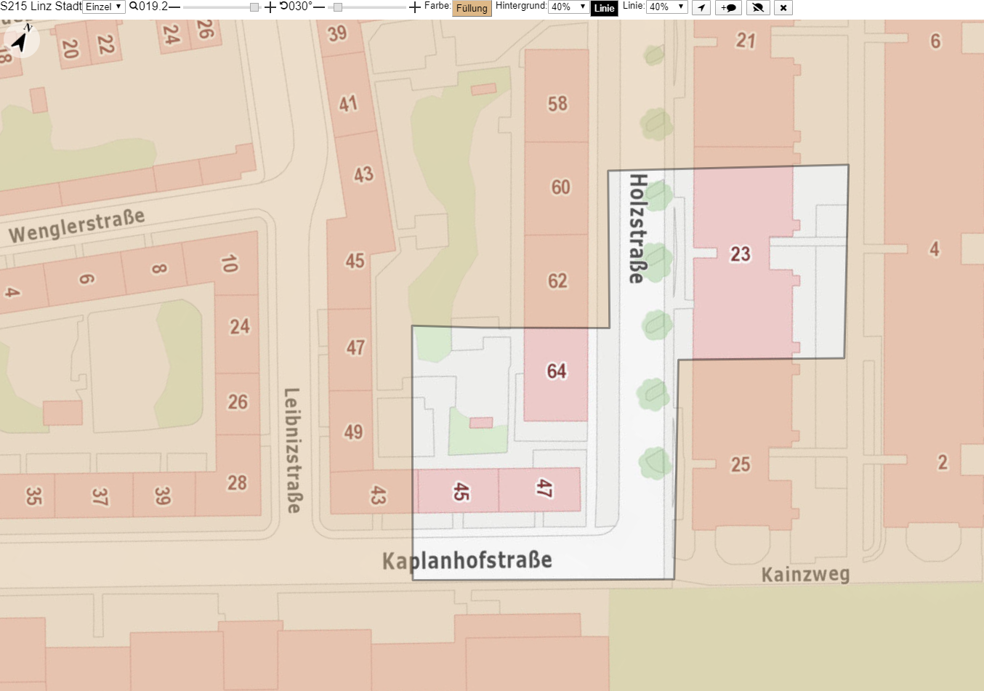
Task: Add a comment with the speech bubble button
Action: pyautogui.click(x=729, y=8)
